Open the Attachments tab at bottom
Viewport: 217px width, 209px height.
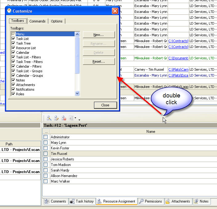[178, 201]
